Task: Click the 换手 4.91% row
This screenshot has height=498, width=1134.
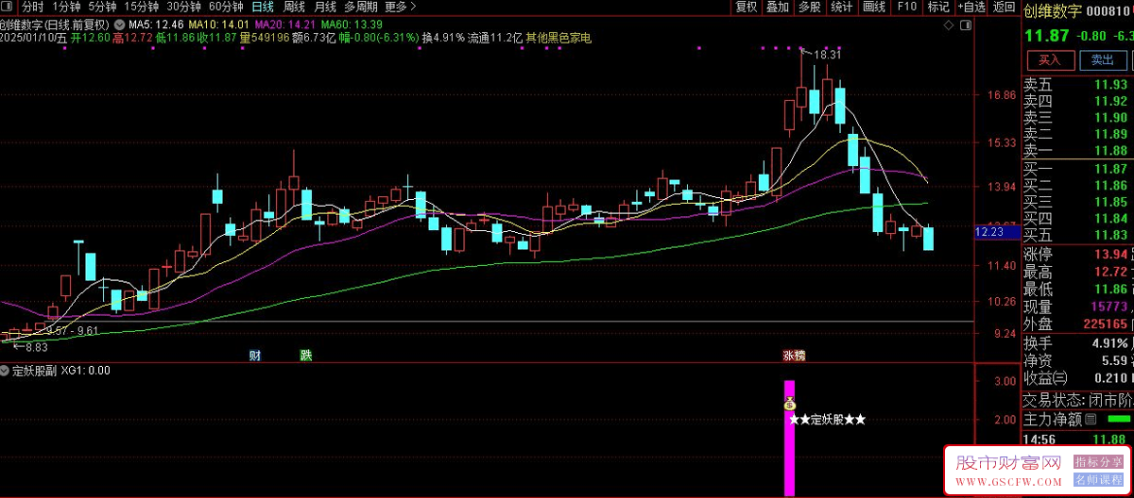Action: point(1077,342)
